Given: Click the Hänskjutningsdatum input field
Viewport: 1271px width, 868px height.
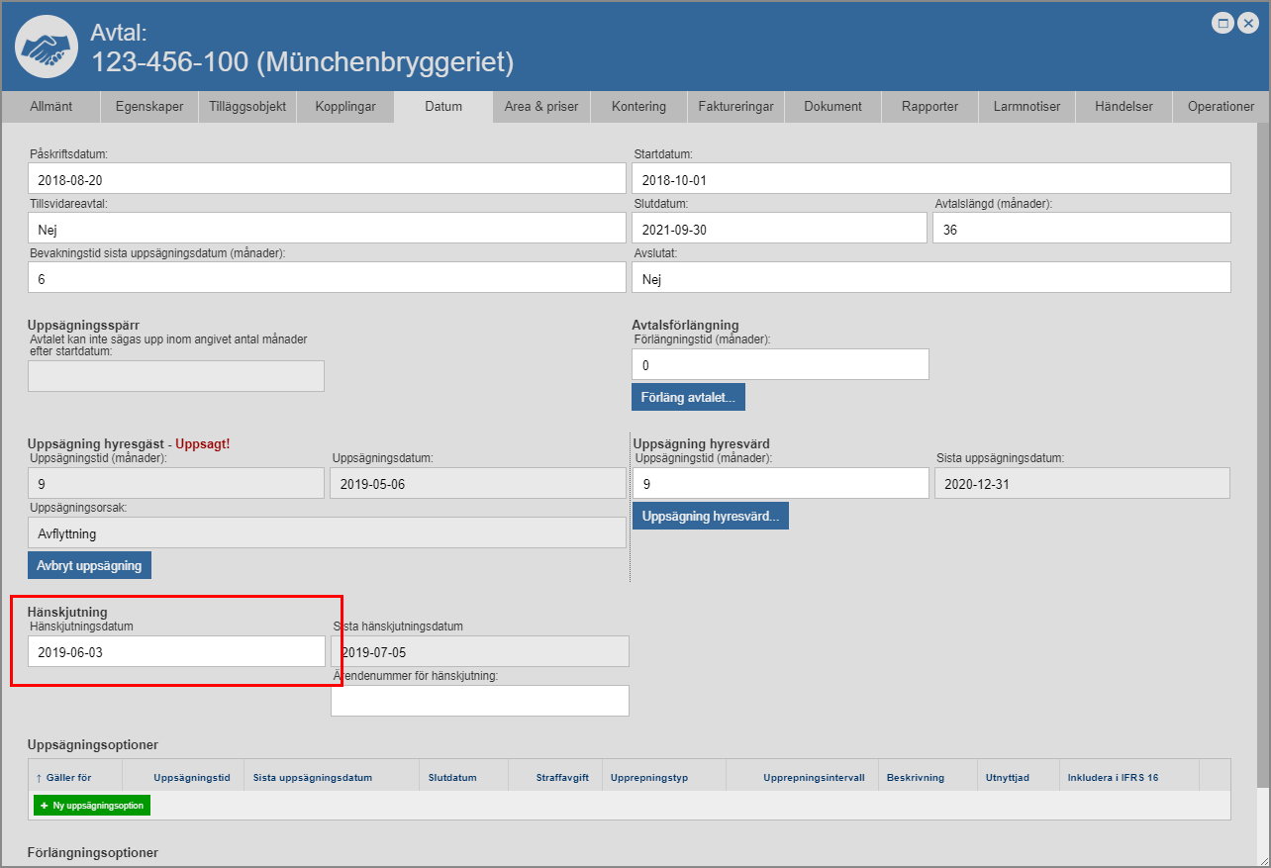Looking at the screenshot, I should (176, 651).
